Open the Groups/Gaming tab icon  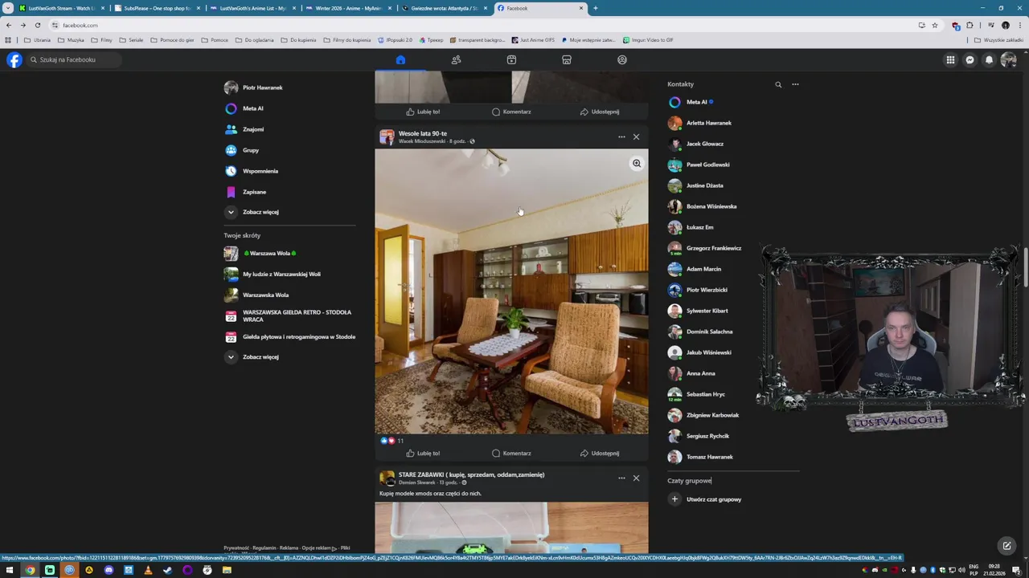click(622, 59)
